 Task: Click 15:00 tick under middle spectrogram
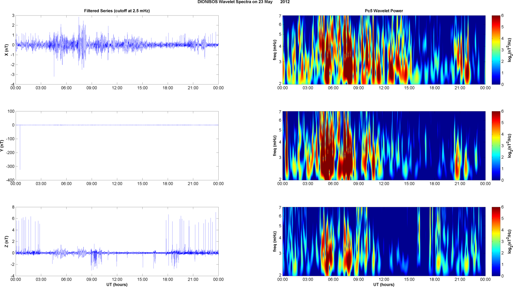[x=409, y=184]
